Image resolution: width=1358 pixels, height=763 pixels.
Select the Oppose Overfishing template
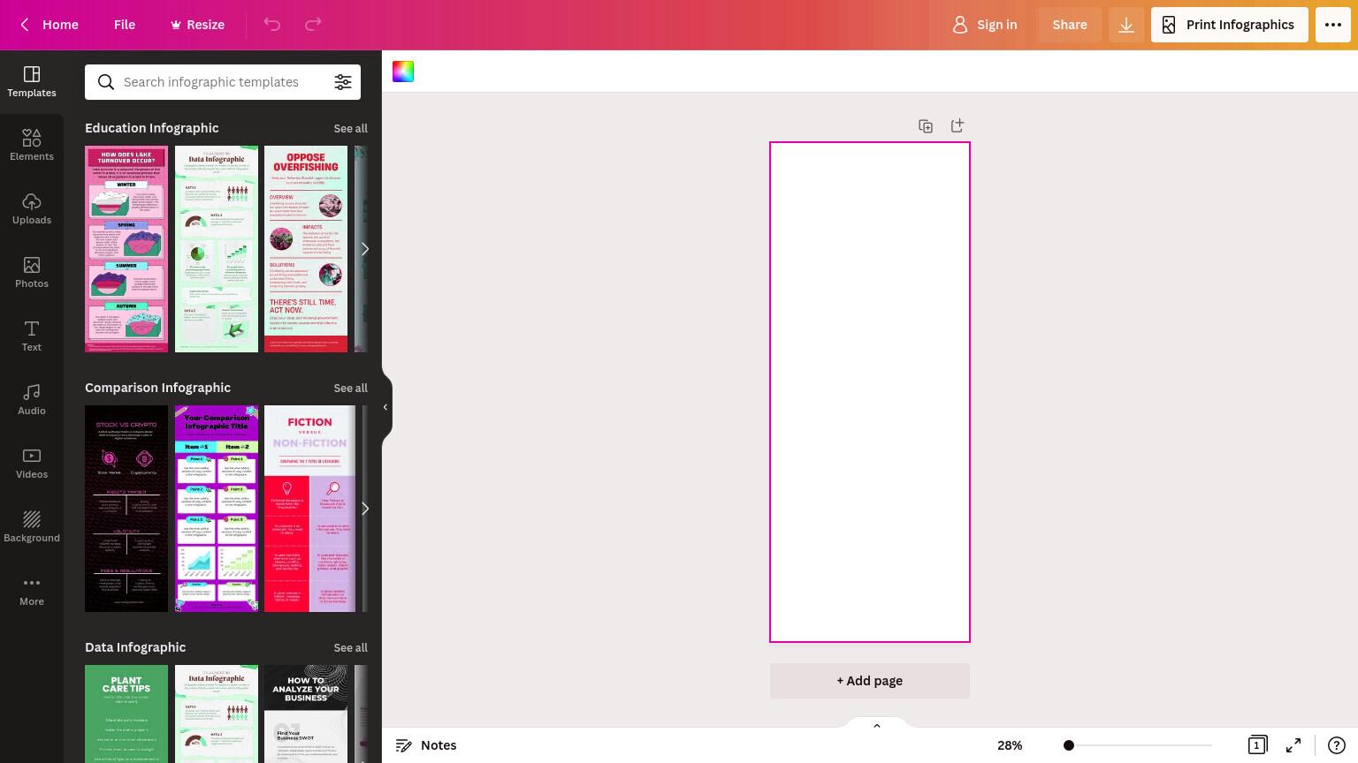tap(306, 249)
